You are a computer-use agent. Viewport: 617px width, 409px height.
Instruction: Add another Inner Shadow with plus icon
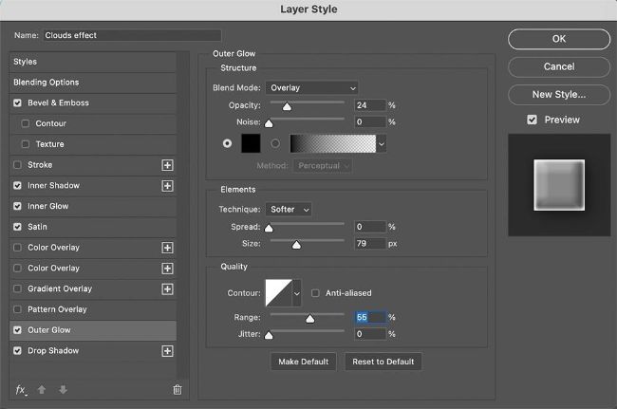click(x=168, y=186)
